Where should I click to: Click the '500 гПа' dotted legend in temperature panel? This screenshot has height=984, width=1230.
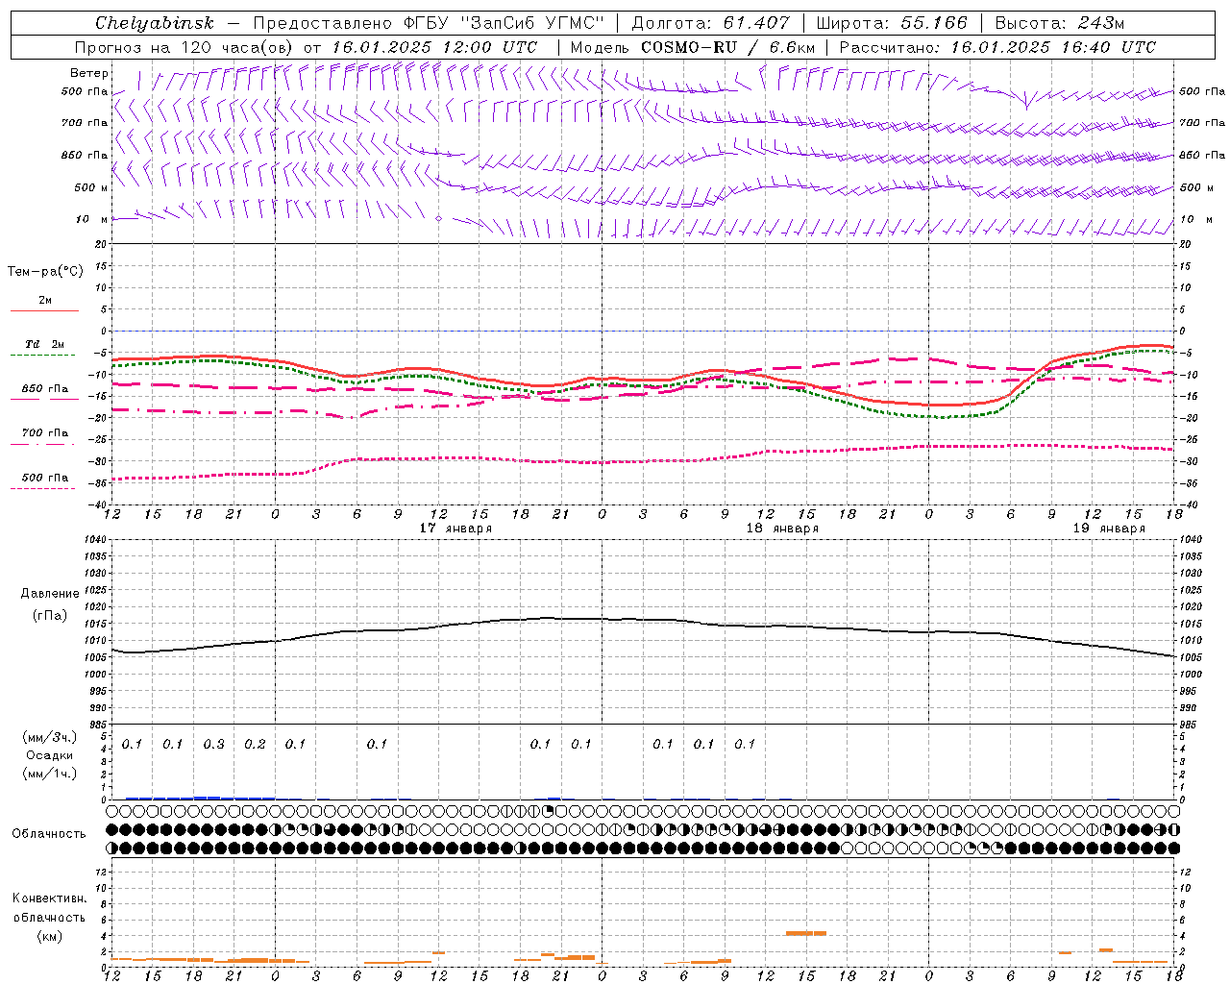(44, 478)
